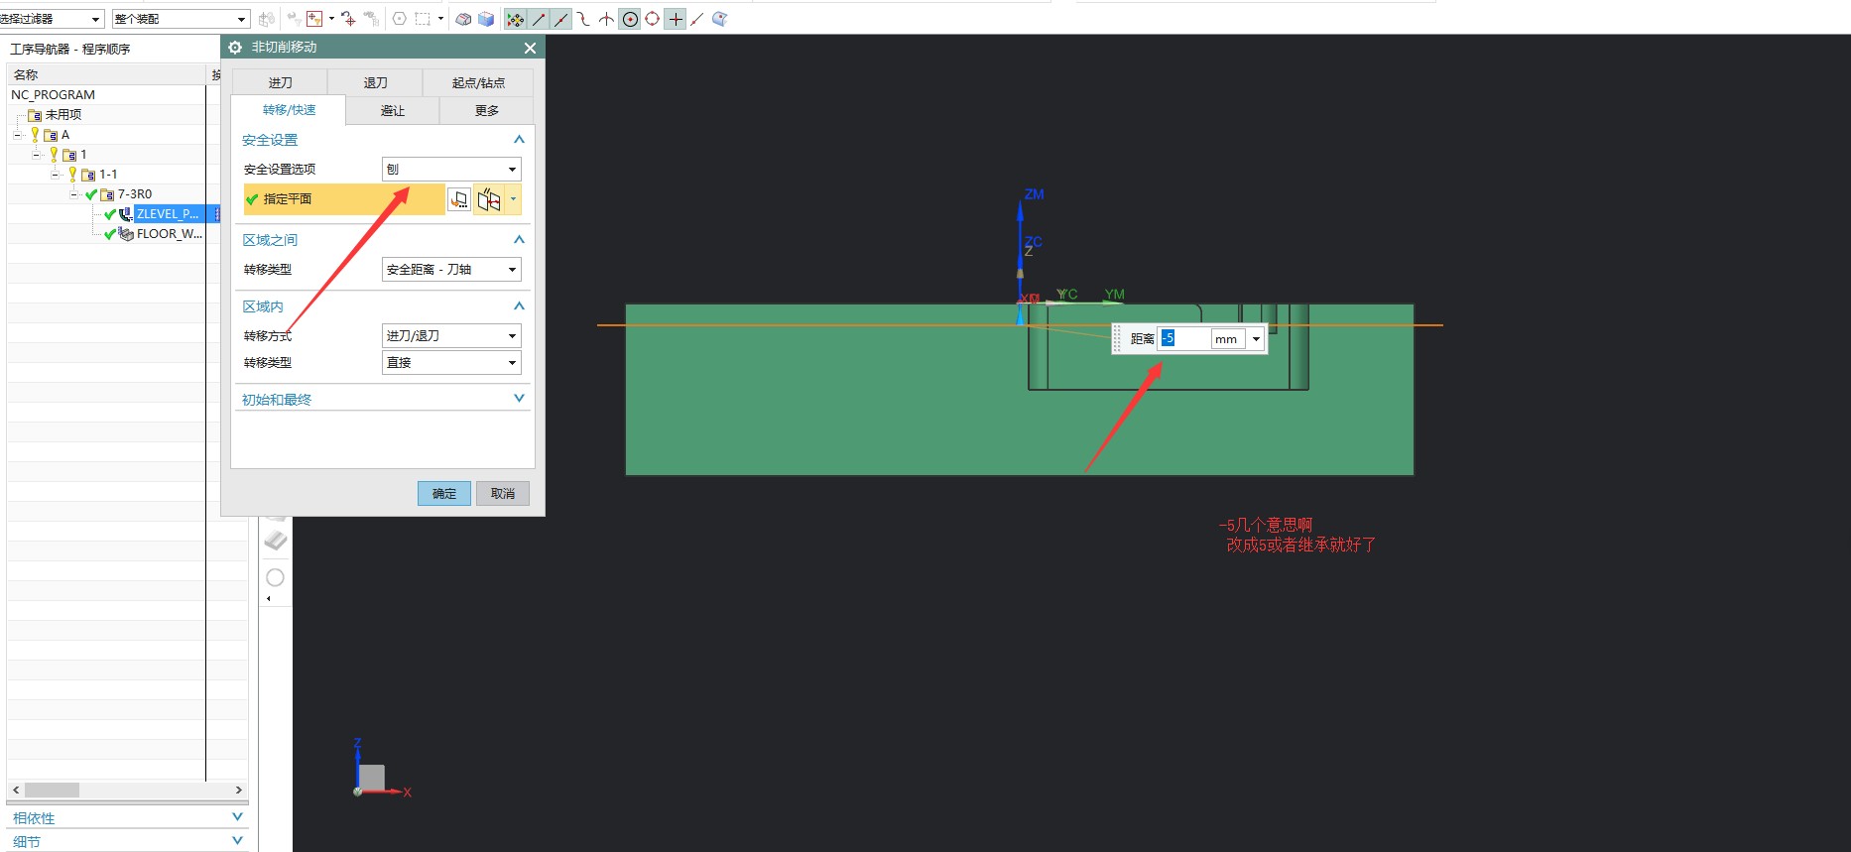Open the plane type dropdown arrow next to 指定平面
Viewport: 1851px width, 852px height.
coord(513,199)
